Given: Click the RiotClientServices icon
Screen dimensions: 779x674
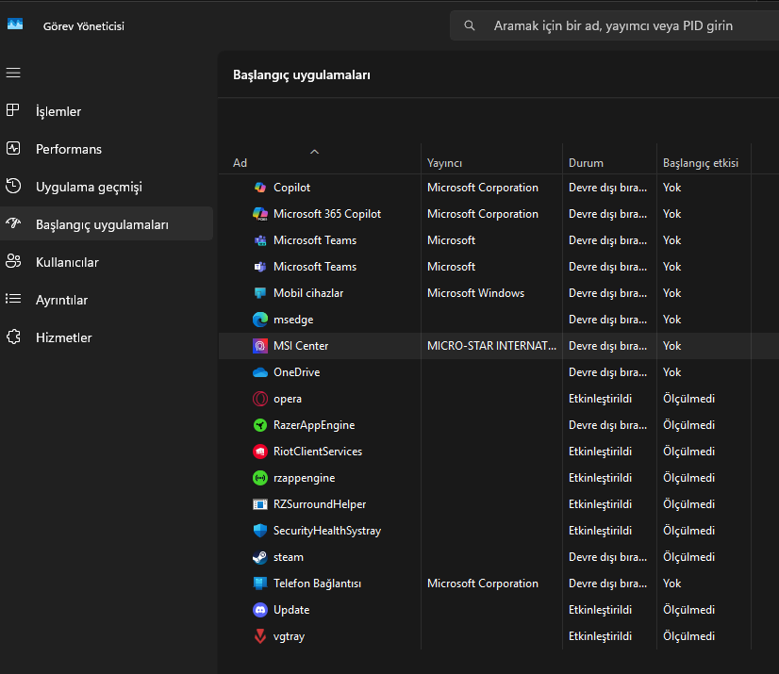Looking at the screenshot, I should click(260, 451).
